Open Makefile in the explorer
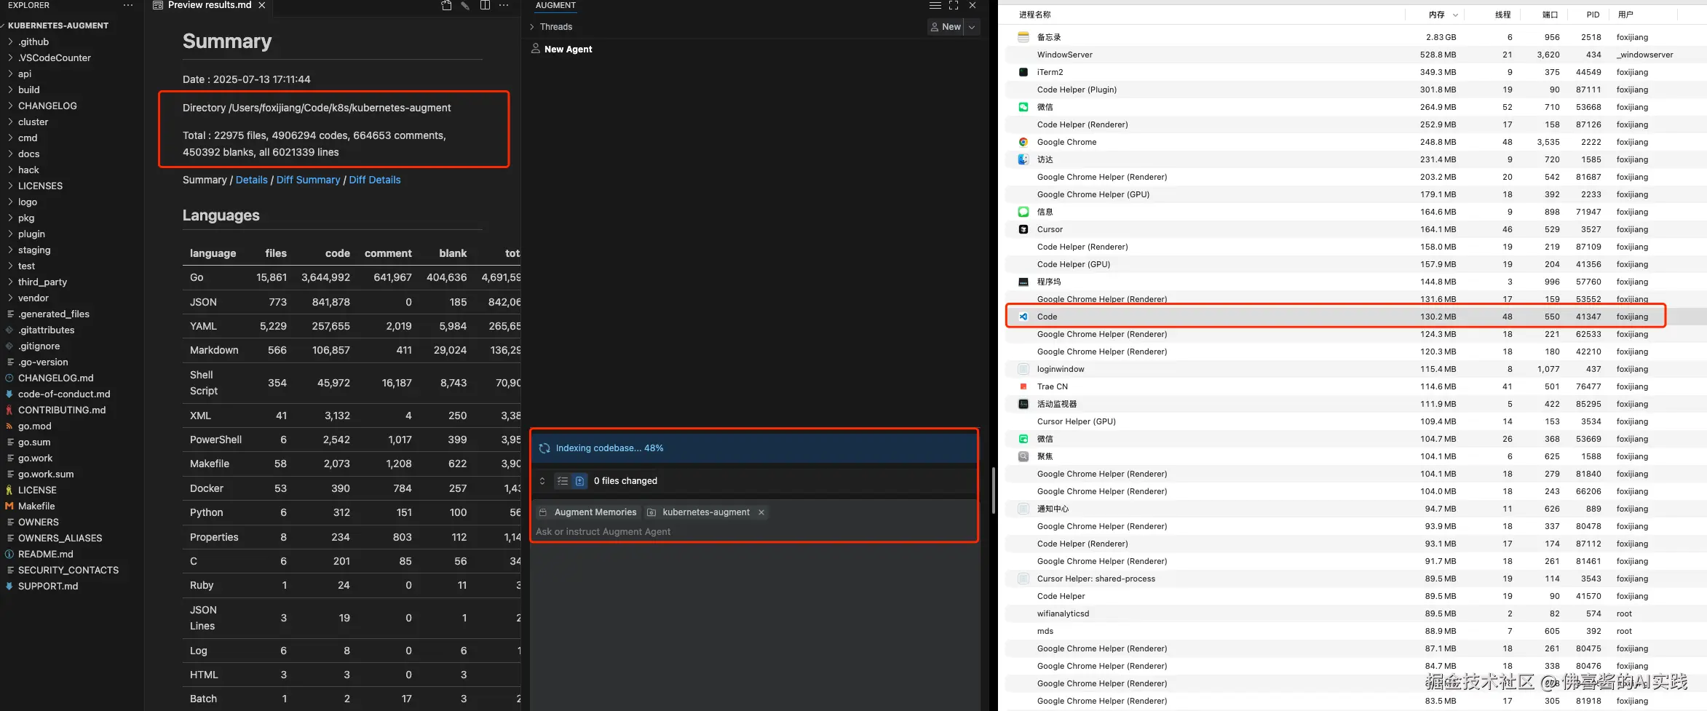 36,507
